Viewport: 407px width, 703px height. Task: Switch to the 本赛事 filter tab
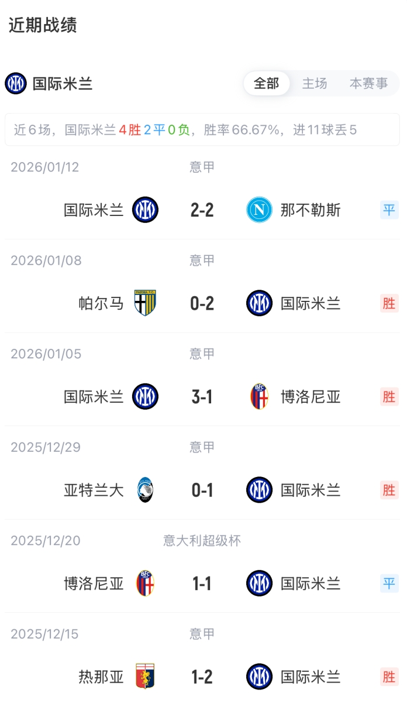pos(368,84)
